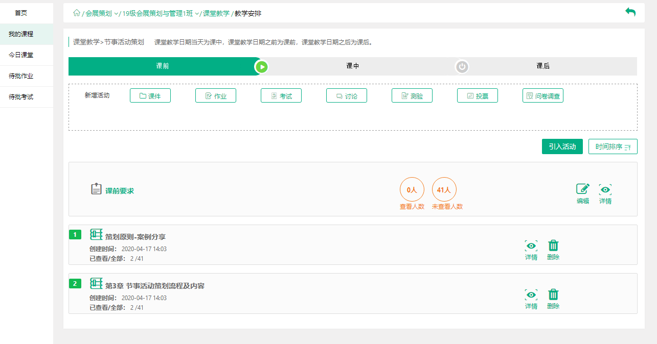View 详情 eye for 策划原则-案例分享

click(531, 246)
